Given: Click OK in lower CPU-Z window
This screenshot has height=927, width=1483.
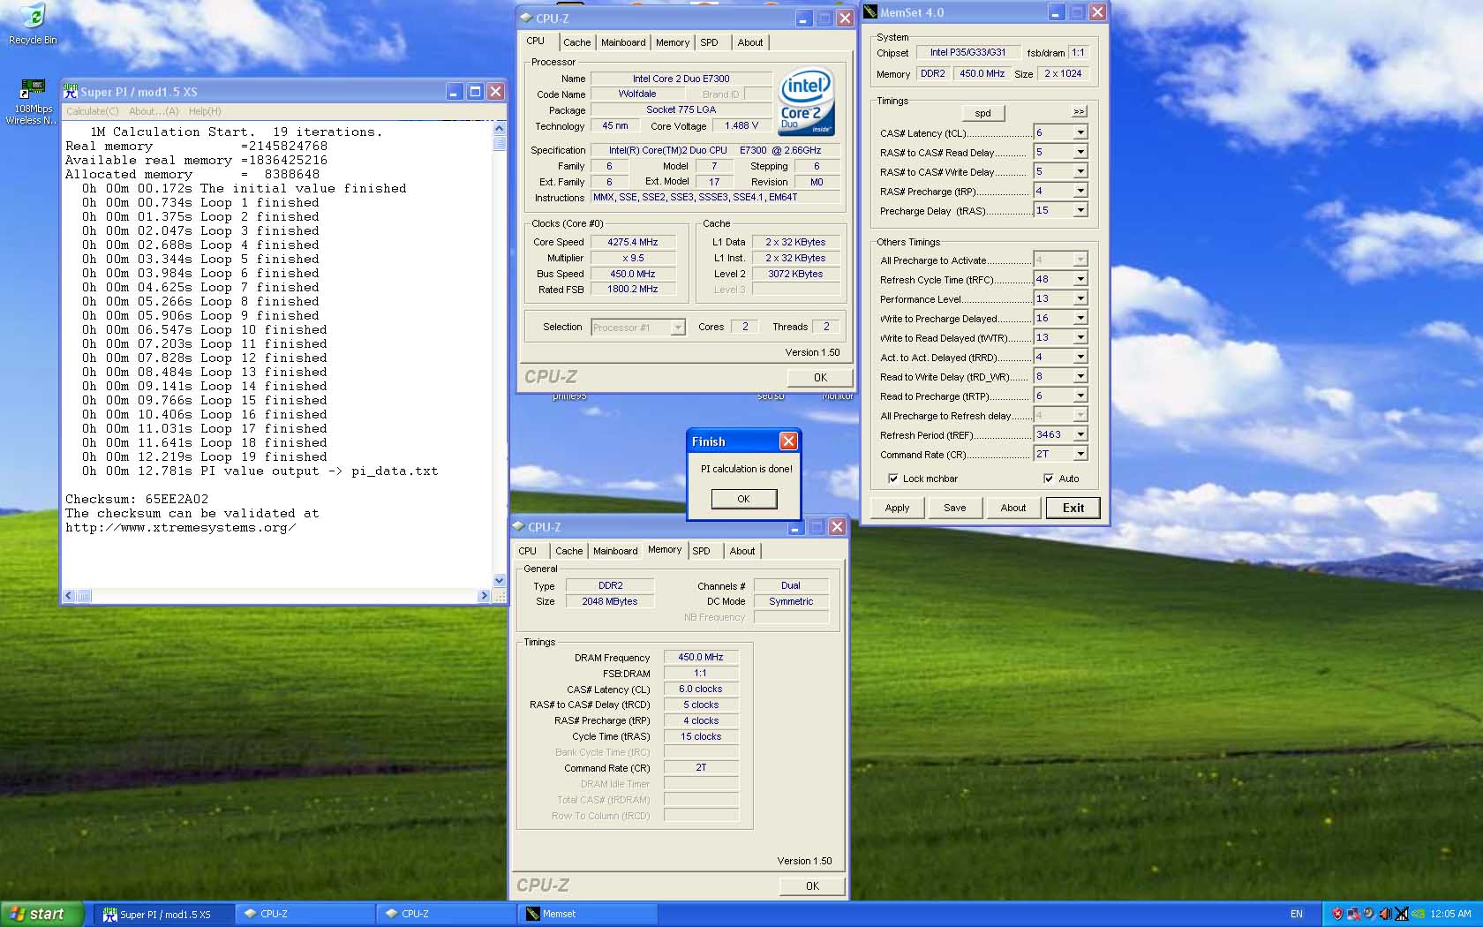Looking at the screenshot, I should tap(812, 886).
